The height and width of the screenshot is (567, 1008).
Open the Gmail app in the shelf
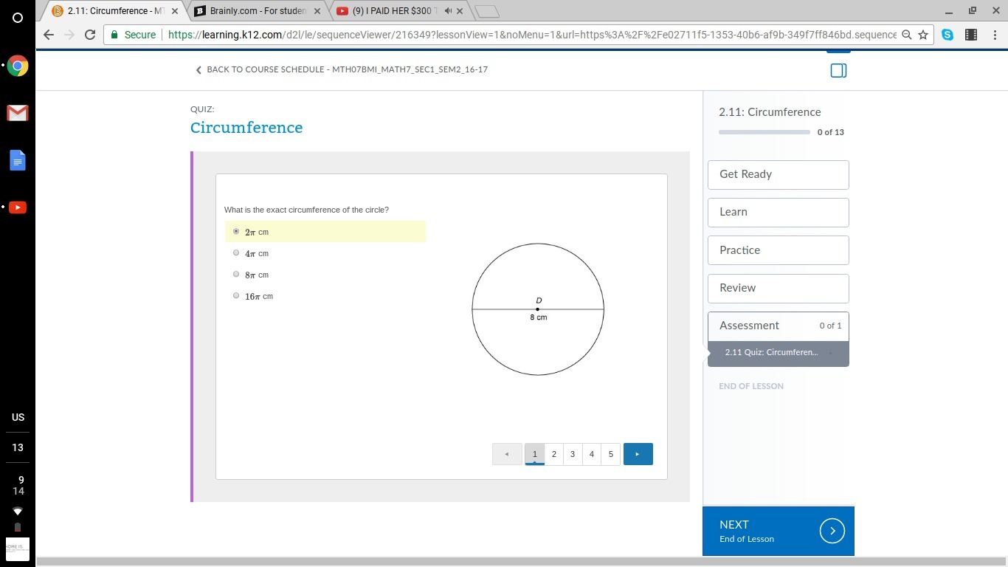tap(18, 113)
